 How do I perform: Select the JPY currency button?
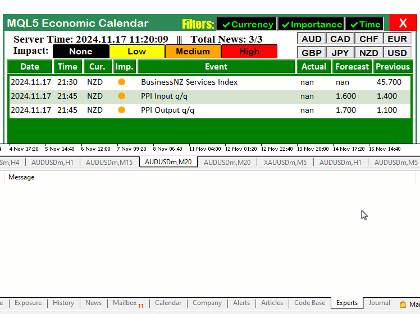click(340, 53)
